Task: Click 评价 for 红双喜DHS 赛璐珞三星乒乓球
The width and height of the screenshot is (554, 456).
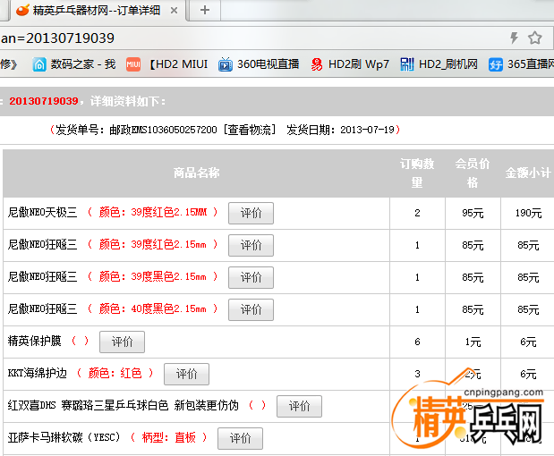Action: [299, 406]
